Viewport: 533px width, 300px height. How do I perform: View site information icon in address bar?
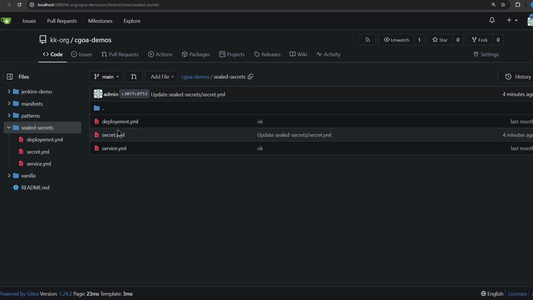click(x=32, y=5)
